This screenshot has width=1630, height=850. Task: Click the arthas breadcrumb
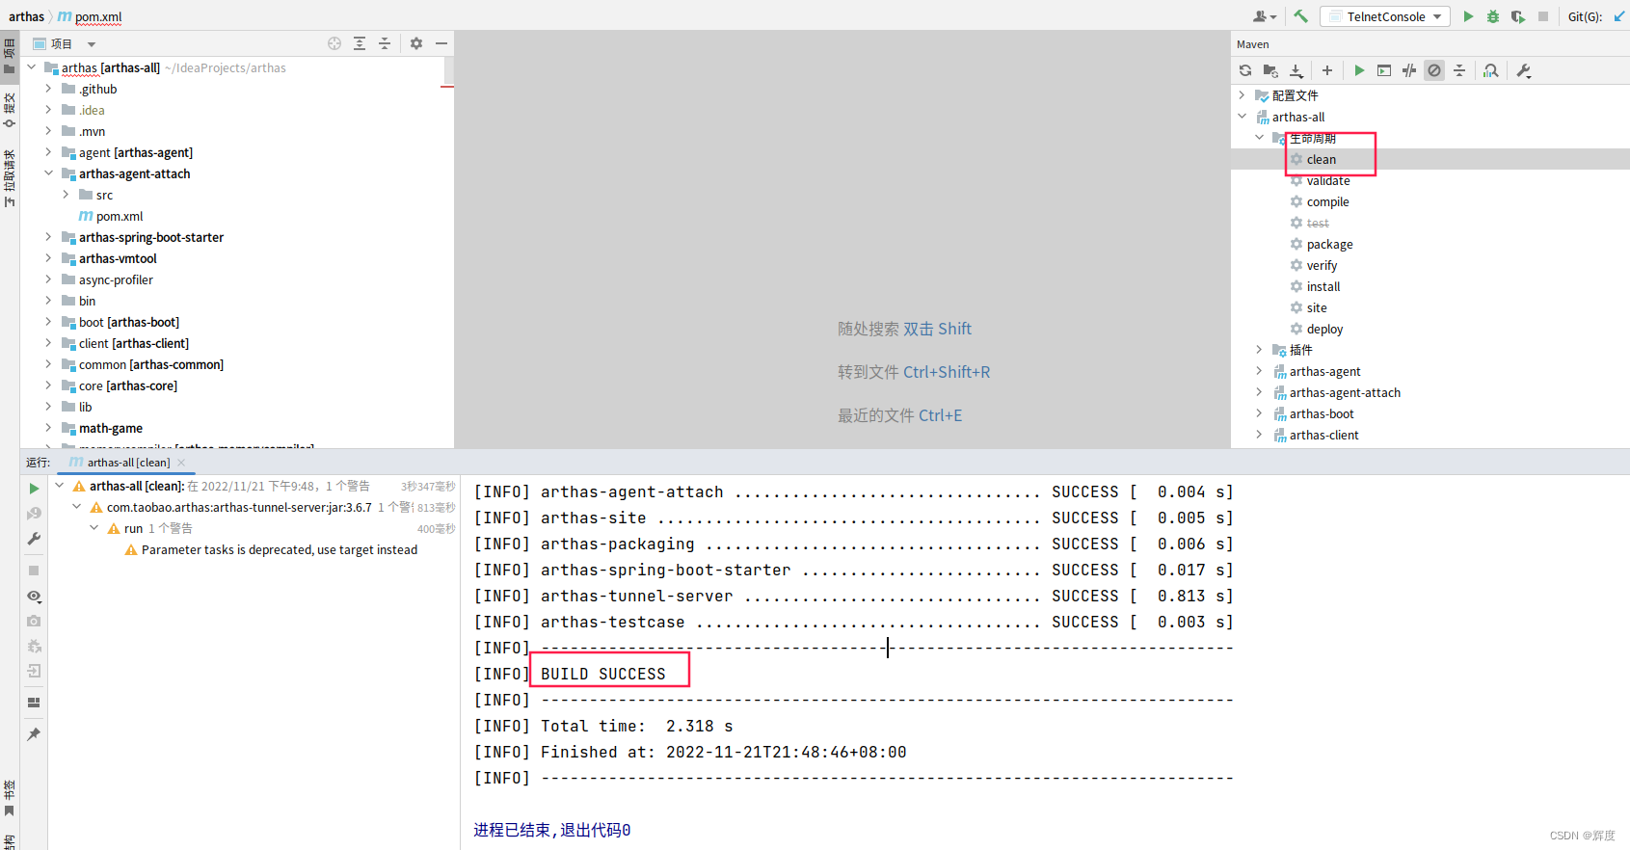(x=27, y=16)
